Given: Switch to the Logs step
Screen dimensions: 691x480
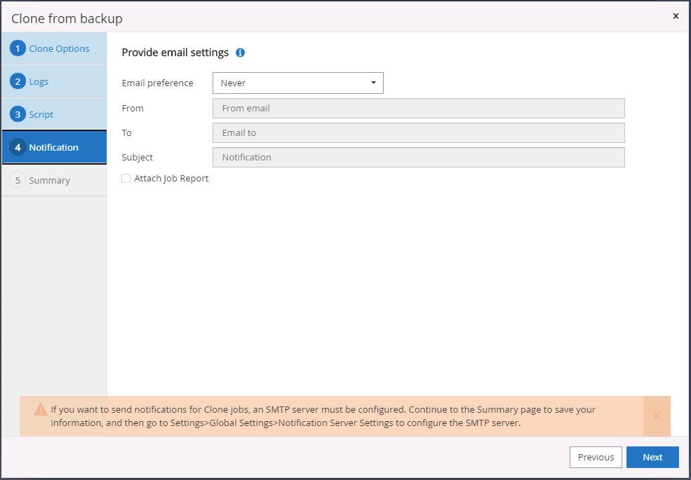Looking at the screenshot, I should [x=39, y=81].
